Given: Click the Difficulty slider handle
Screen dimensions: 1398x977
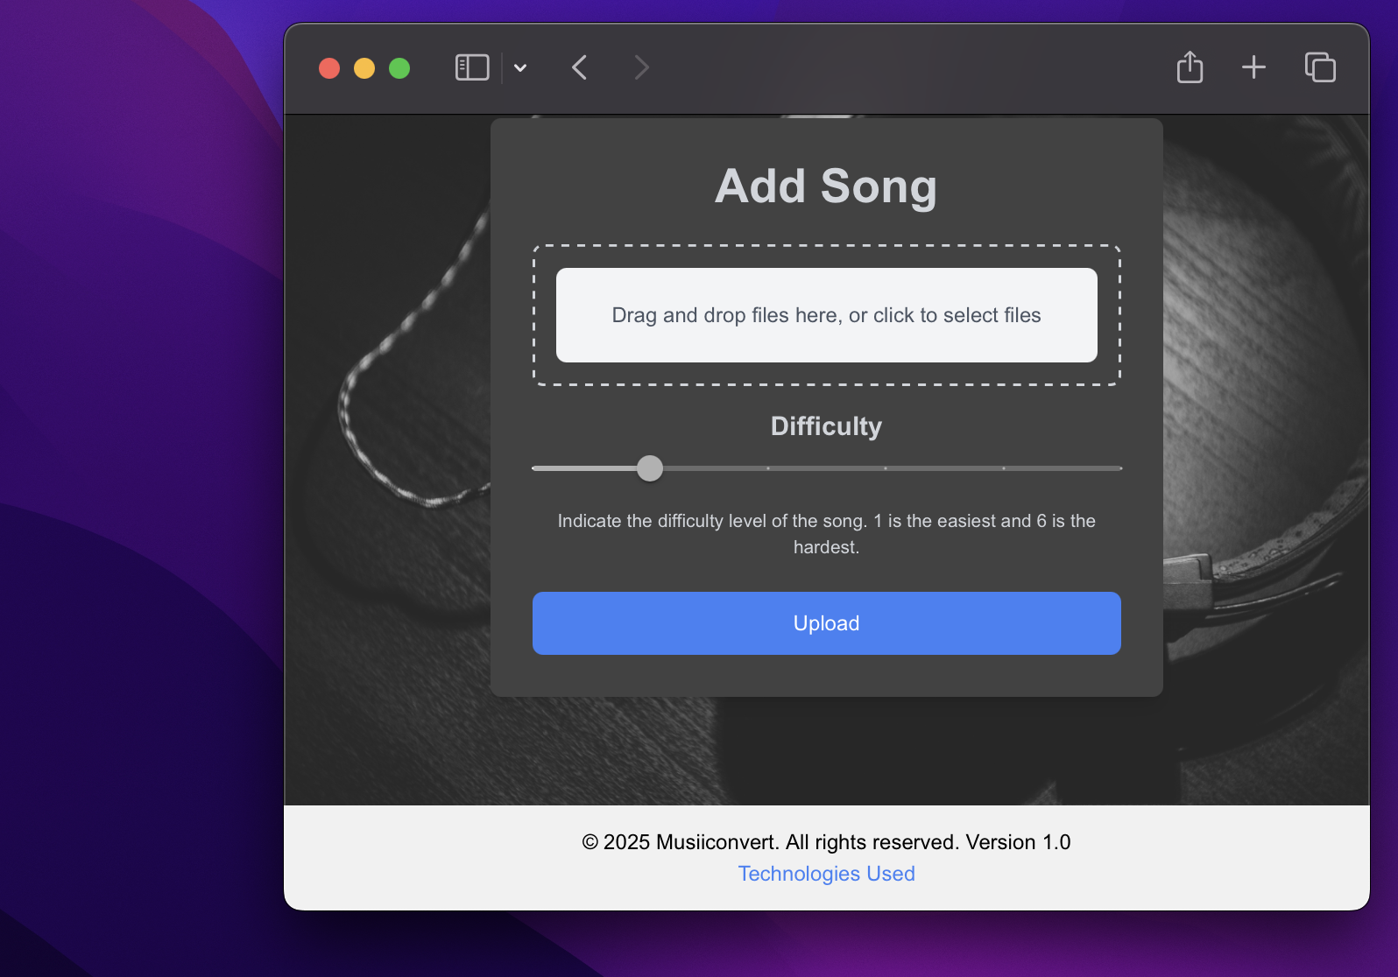Looking at the screenshot, I should pyautogui.click(x=650, y=468).
